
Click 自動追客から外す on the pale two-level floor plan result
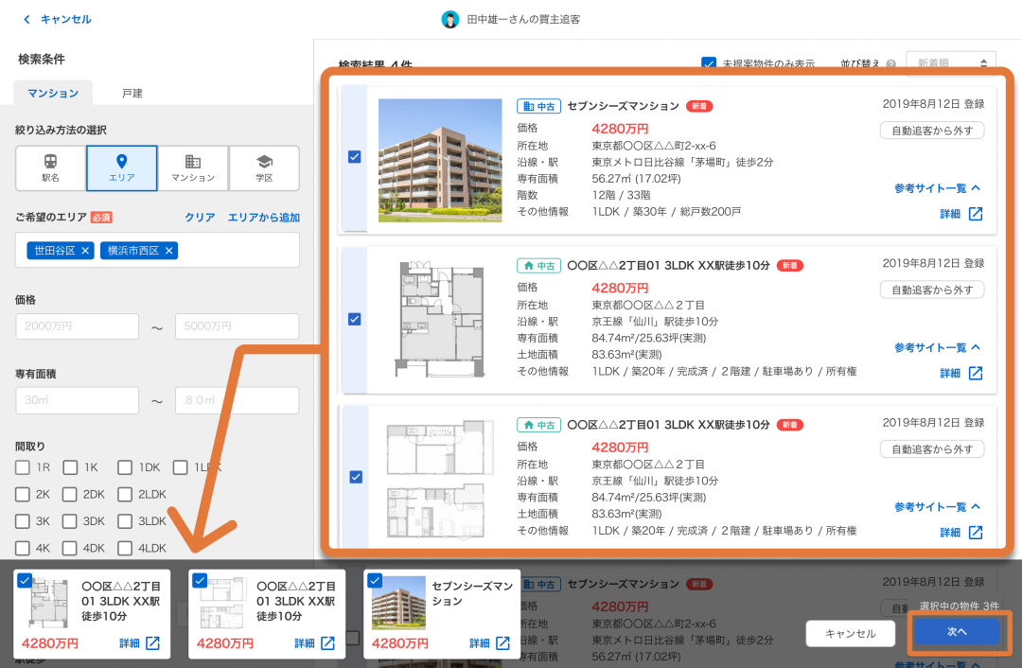932,449
